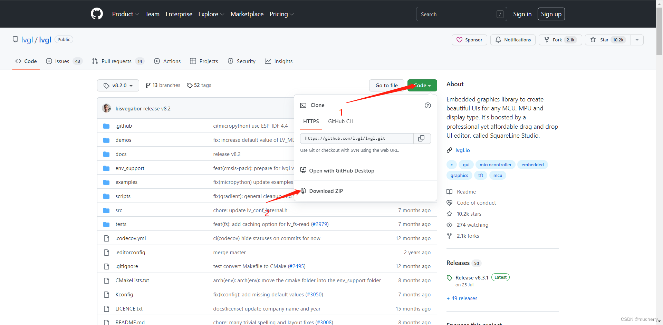
Task: Star the lvgl repository
Action: click(x=608, y=40)
